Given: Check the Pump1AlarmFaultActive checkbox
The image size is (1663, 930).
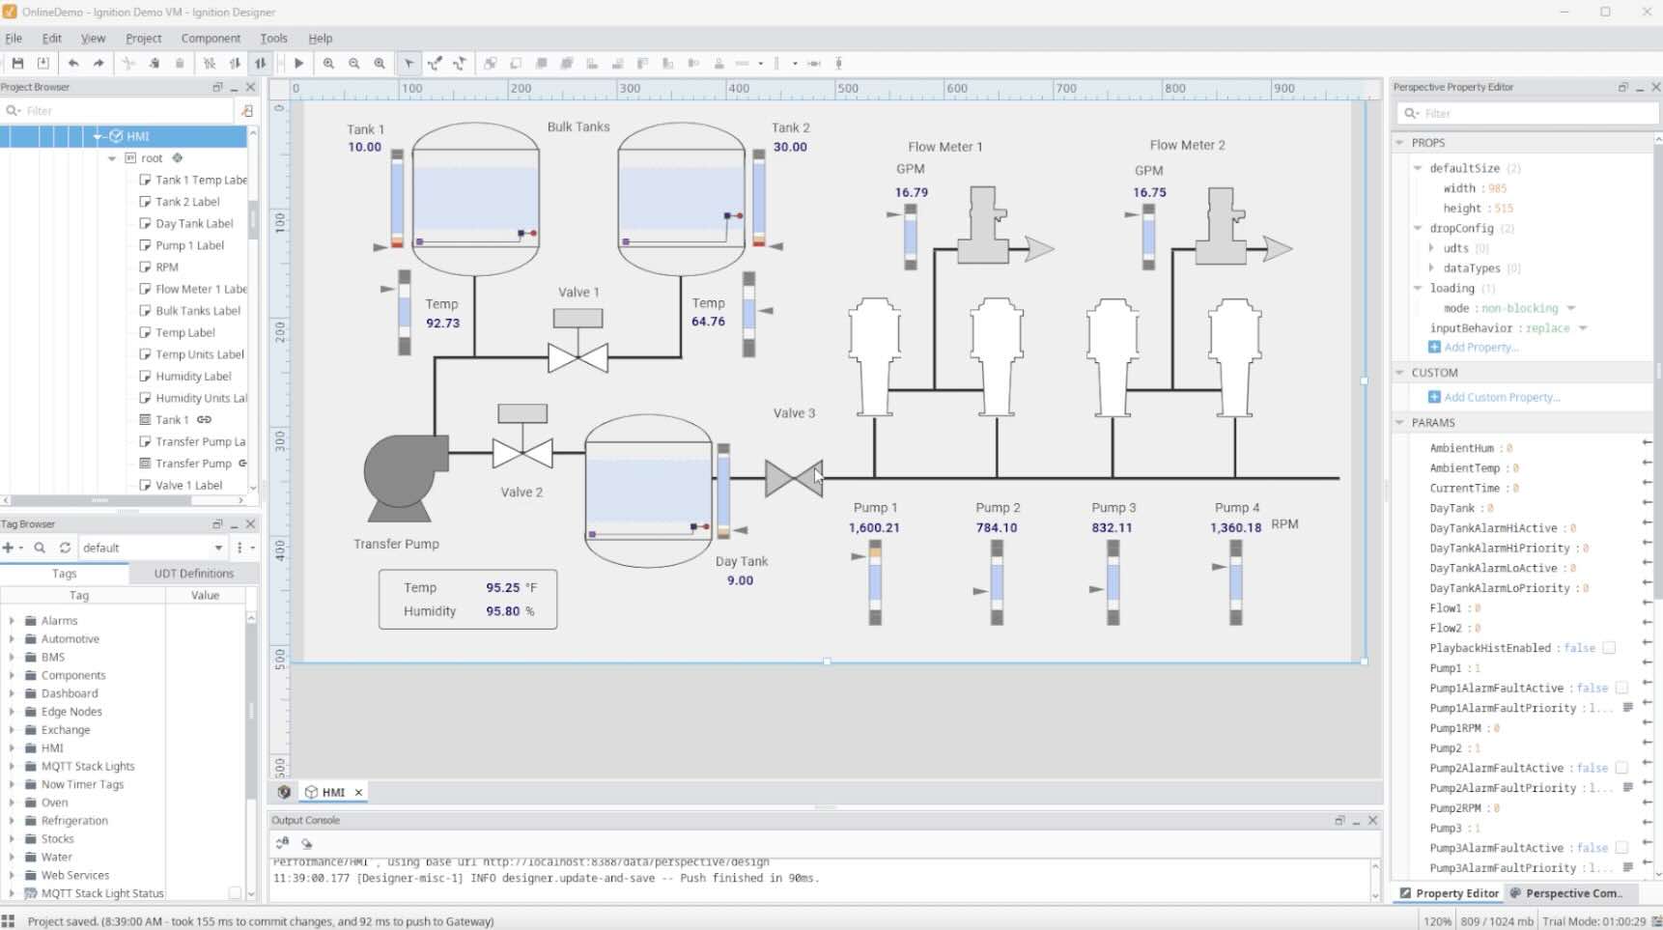Looking at the screenshot, I should tap(1621, 689).
